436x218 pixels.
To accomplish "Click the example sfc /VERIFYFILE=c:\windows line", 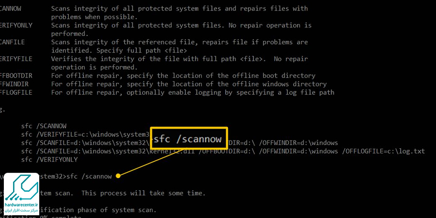I will (x=86, y=135).
